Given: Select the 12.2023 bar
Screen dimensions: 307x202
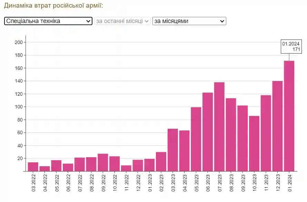Looking at the screenshot, I should 277,126.
